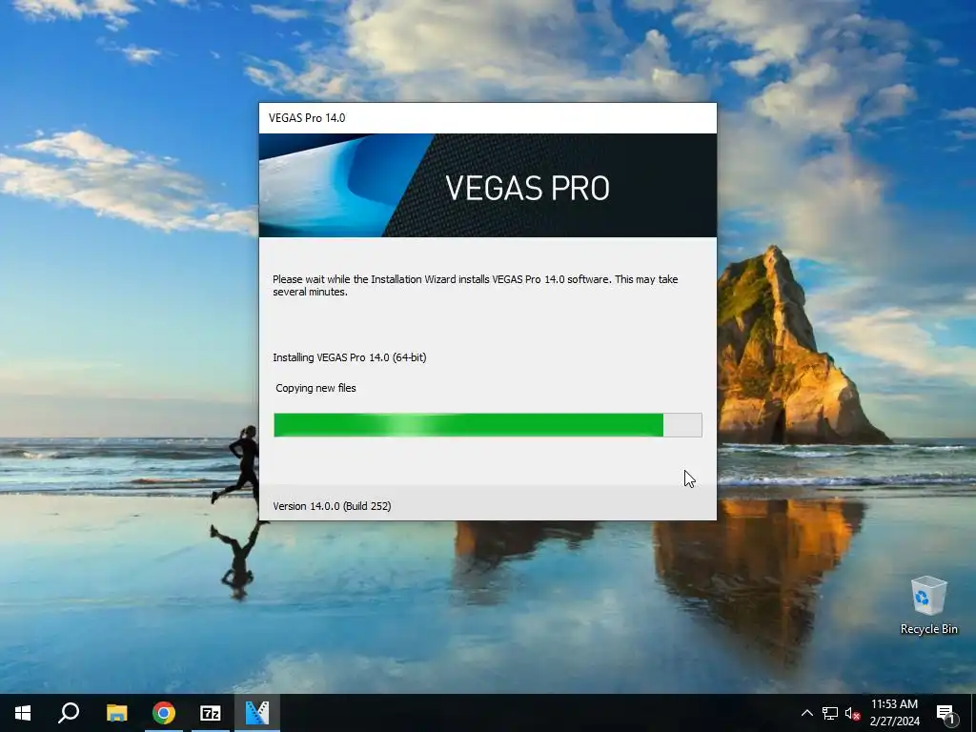Open the Recycle Bin desktop icon
The image size is (976, 732).
click(x=928, y=605)
